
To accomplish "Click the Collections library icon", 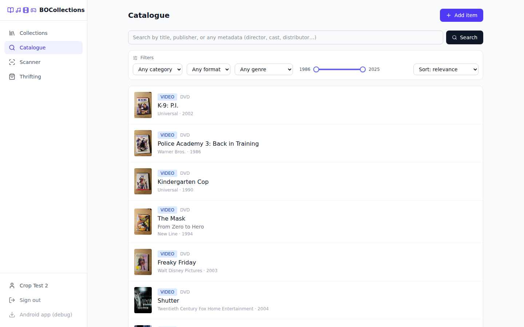I will pos(12,33).
